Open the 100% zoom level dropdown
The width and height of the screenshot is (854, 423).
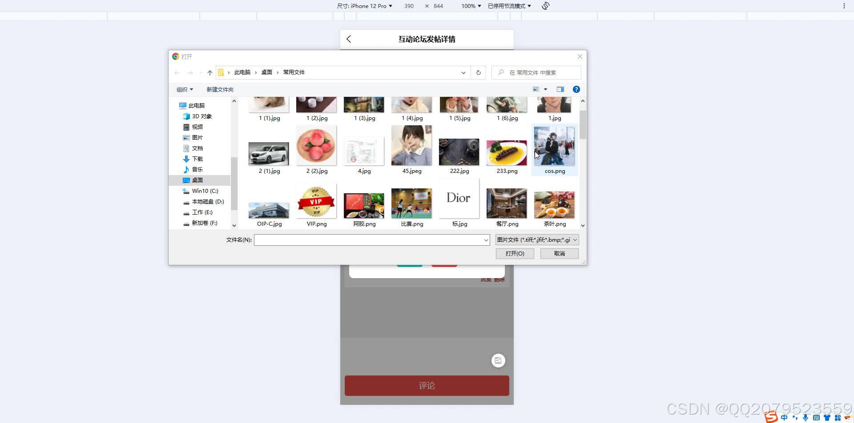(x=471, y=6)
